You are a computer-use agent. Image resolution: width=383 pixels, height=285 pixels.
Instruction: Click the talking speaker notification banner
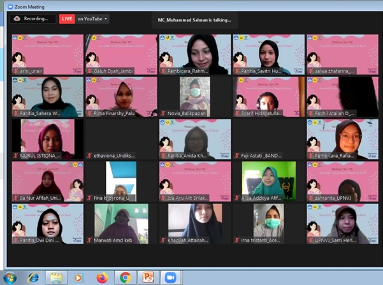coord(195,20)
